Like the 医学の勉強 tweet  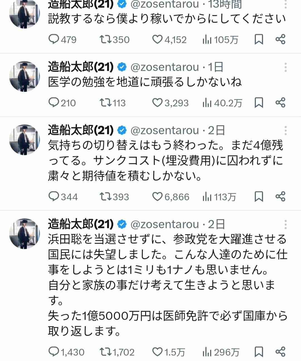pyautogui.click(x=157, y=103)
